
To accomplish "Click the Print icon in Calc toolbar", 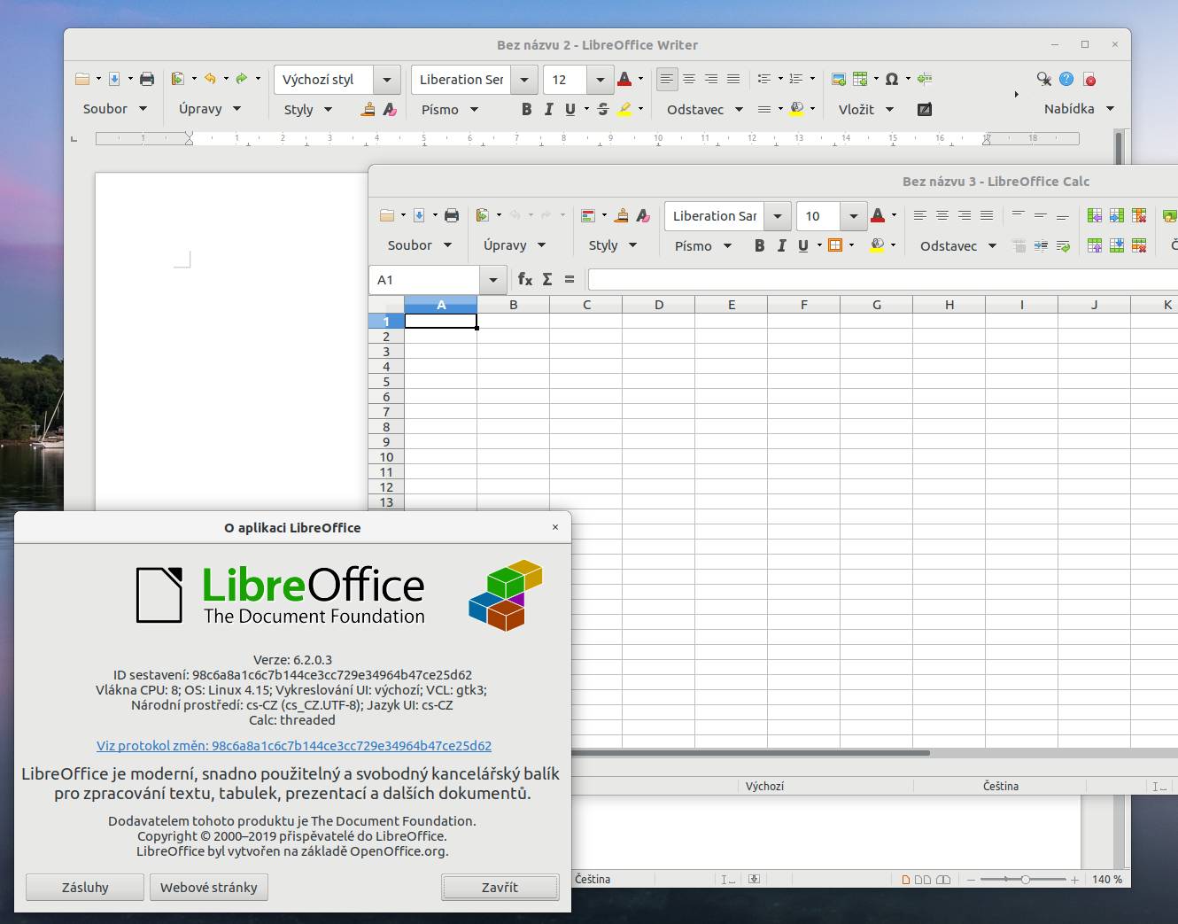I will 452,215.
